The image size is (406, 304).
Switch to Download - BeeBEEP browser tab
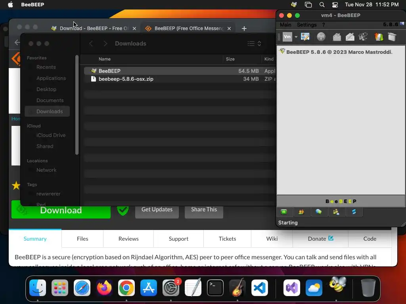[x=94, y=28]
